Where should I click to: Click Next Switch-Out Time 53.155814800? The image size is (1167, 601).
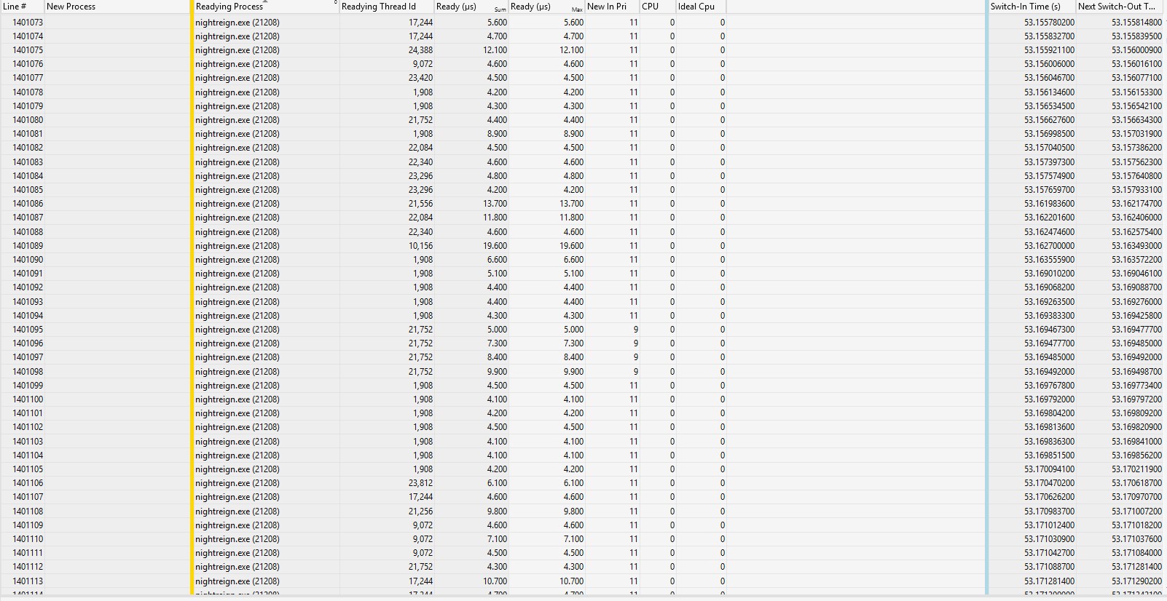pyautogui.click(x=1137, y=23)
